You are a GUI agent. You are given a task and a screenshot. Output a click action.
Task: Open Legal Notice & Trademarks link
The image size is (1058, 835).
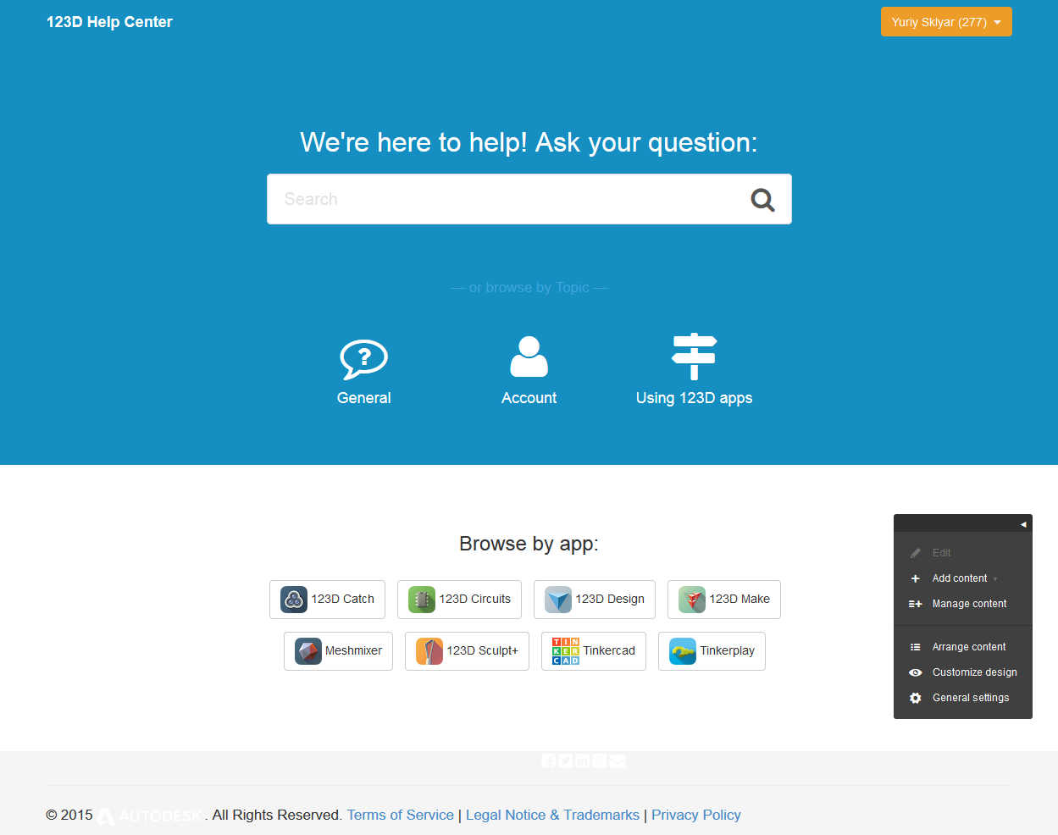pyautogui.click(x=552, y=815)
